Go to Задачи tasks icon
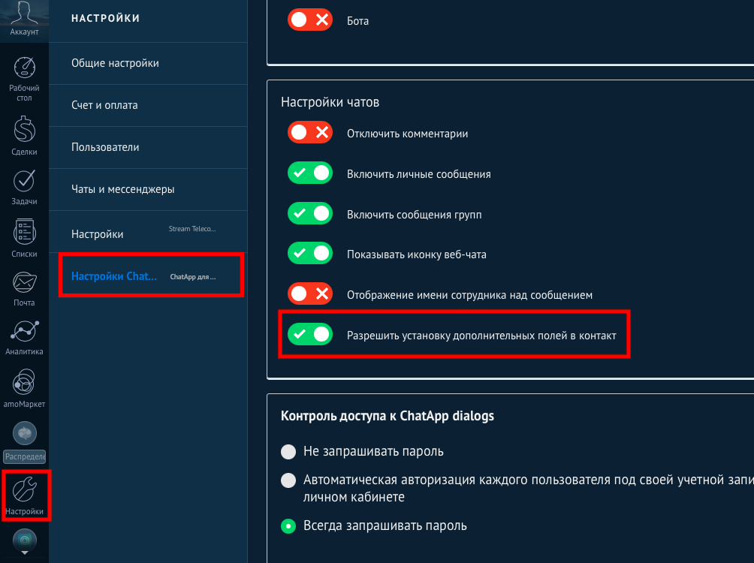 click(25, 182)
